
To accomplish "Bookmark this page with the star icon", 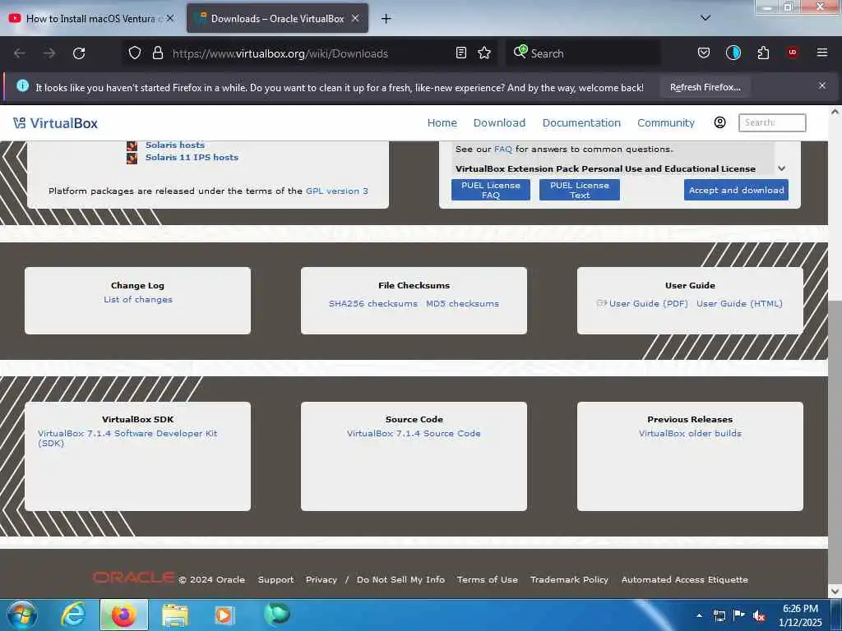I will [484, 53].
